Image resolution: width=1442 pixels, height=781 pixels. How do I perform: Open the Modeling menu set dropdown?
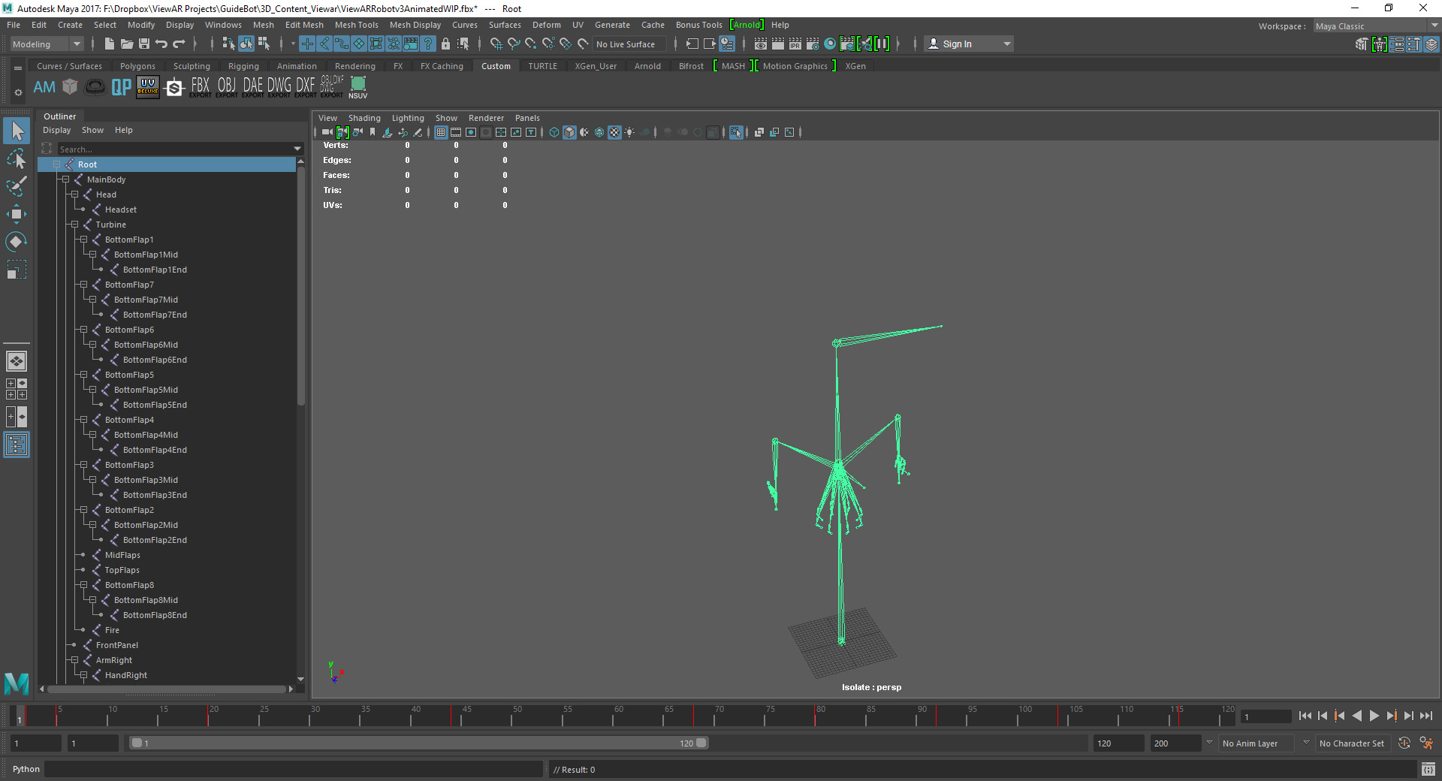click(x=46, y=44)
